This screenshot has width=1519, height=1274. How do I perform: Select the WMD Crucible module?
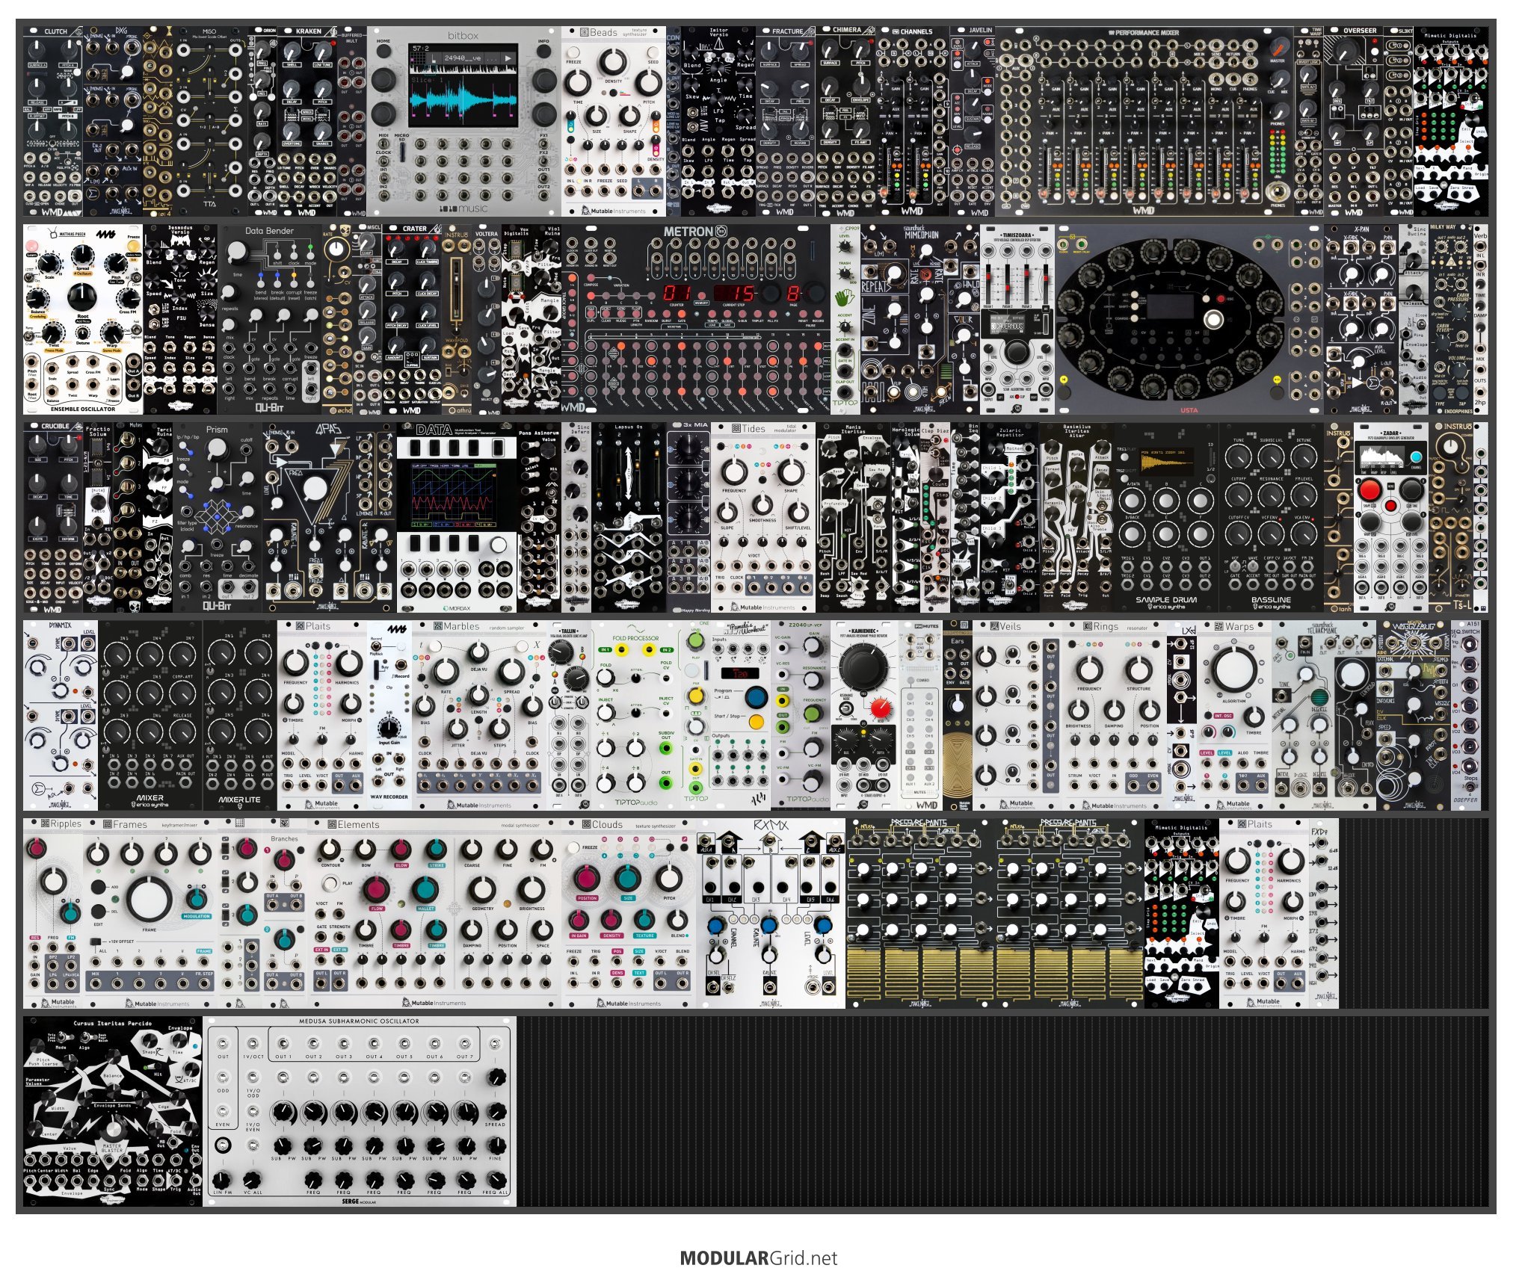53,517
